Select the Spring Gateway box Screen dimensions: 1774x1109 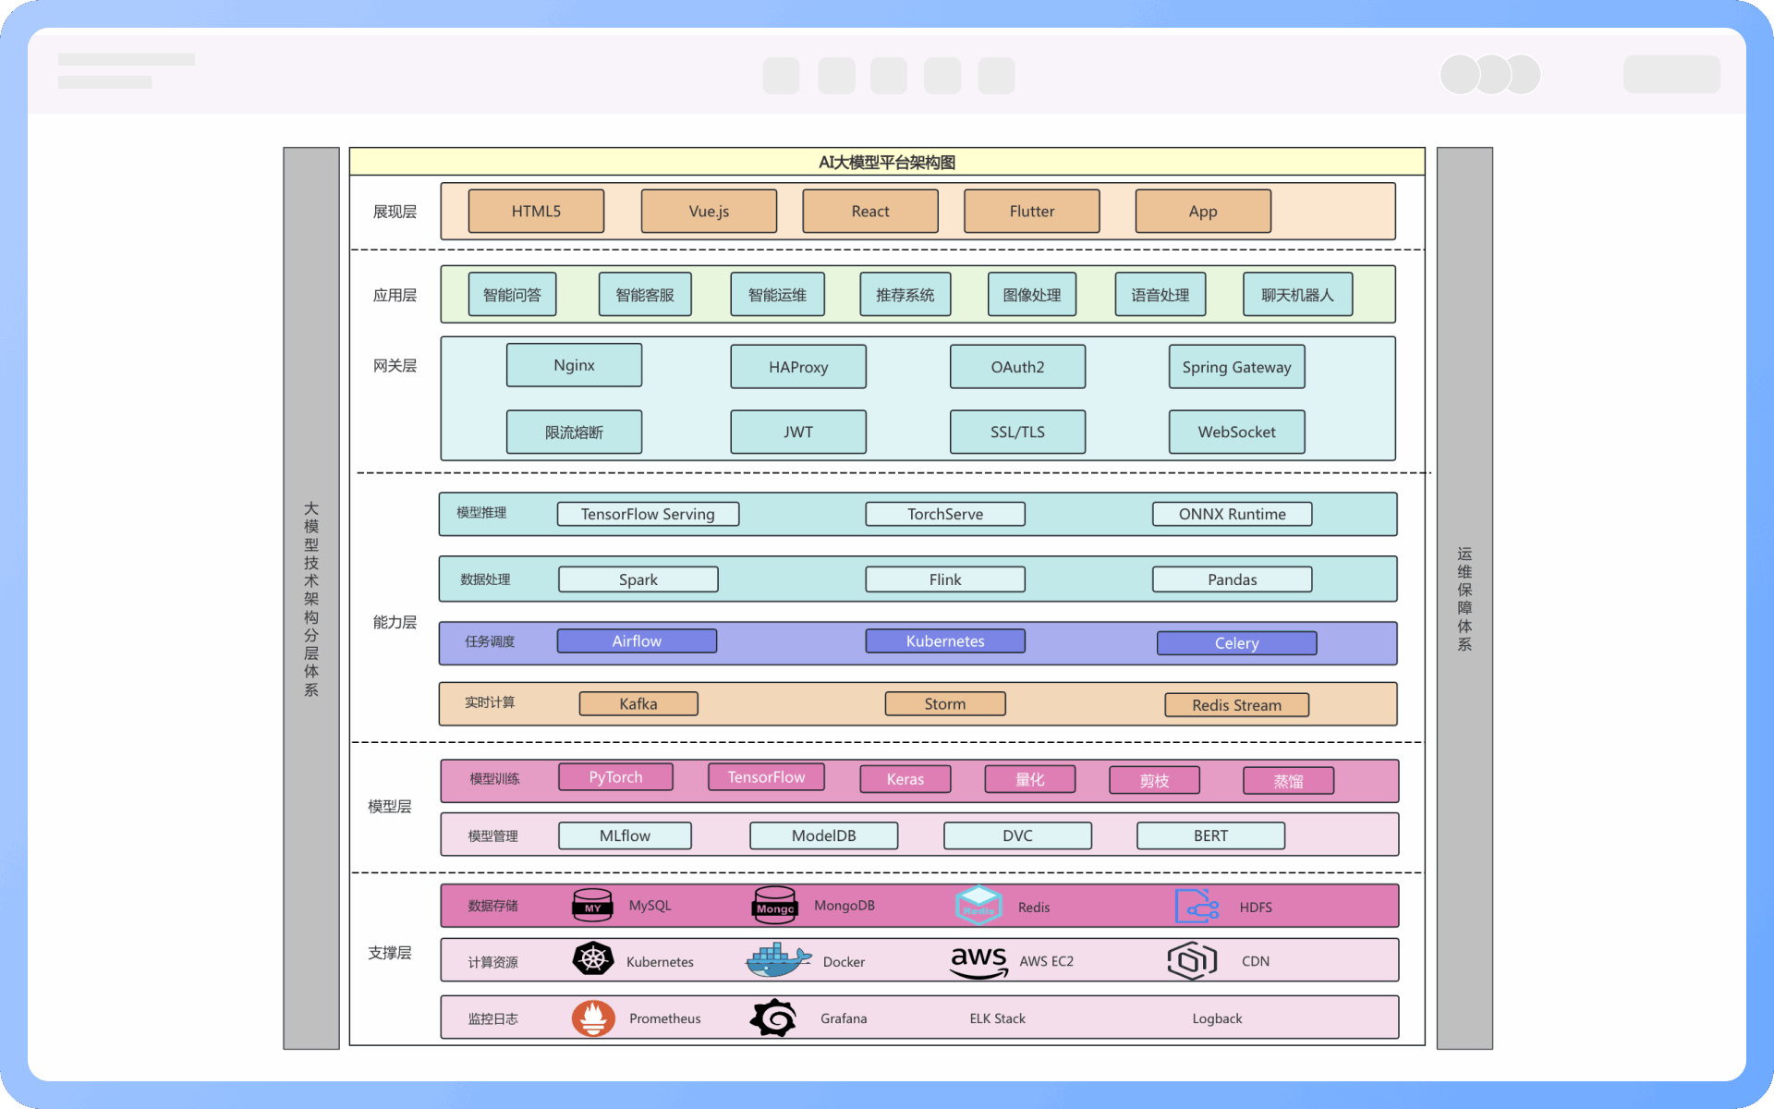1236,367
